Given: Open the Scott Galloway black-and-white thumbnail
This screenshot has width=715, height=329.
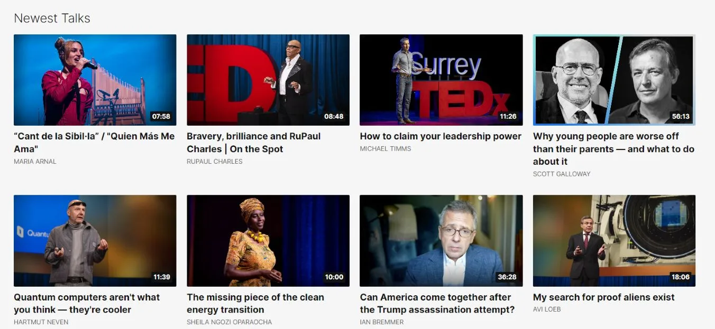Looking at the screenshot, I should coord(614,80).
